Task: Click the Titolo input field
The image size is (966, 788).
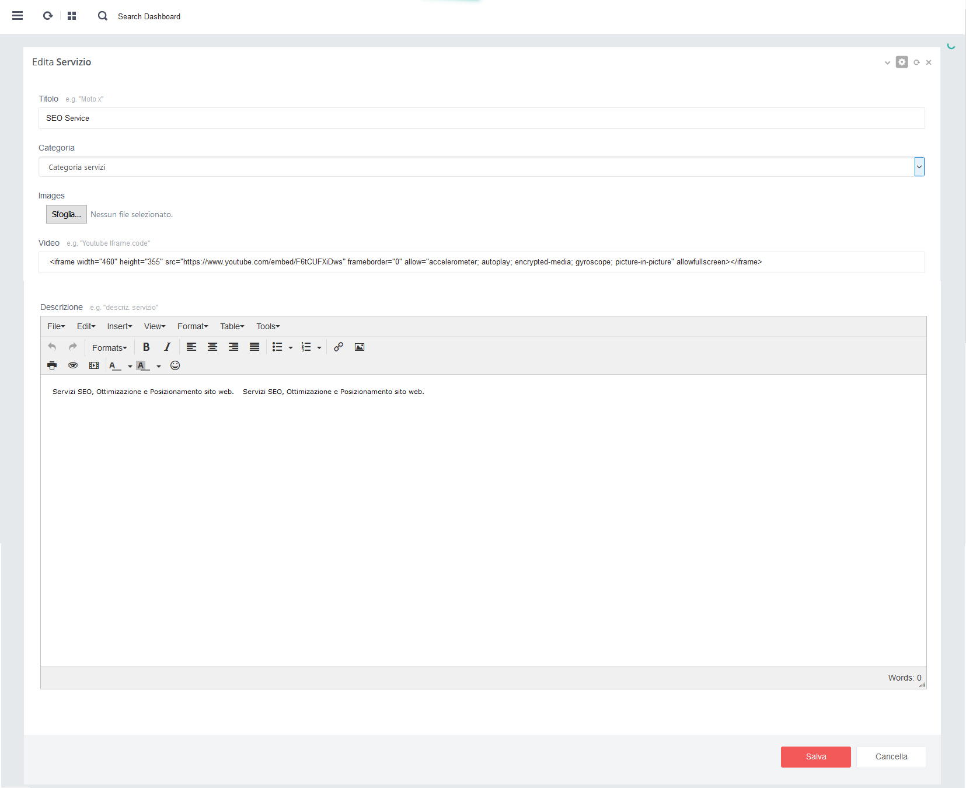Action: tap(482, 118)
